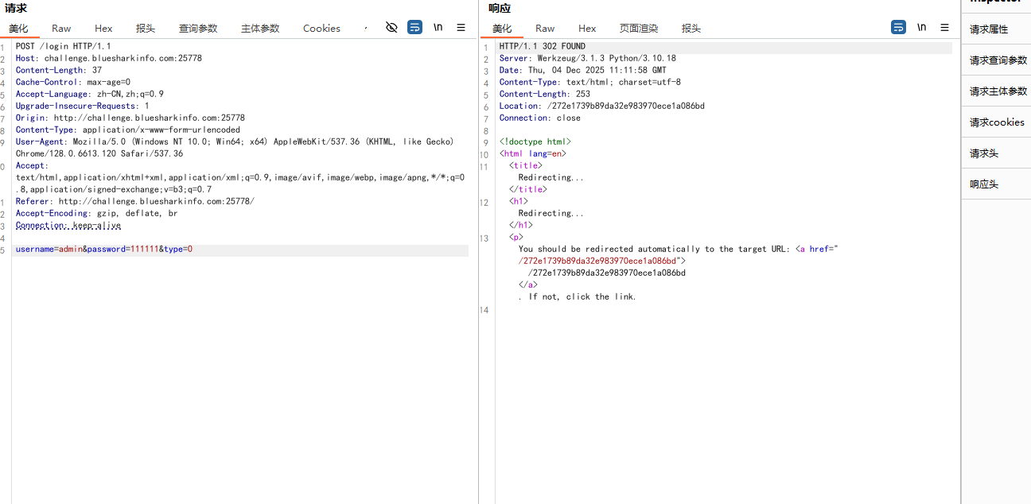The width and height of the screenshot is (1031, 504).
Task: Open request panel hamburger menu
Action: point(461,27)
